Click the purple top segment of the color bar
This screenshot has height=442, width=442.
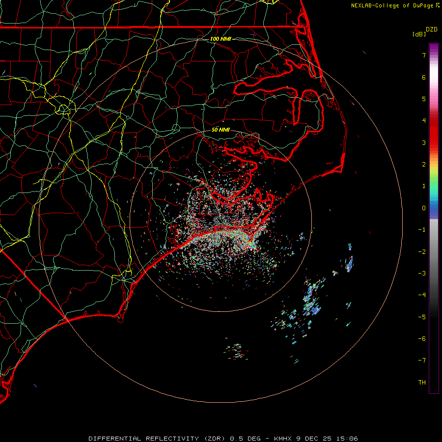click(x=434, y=47)
